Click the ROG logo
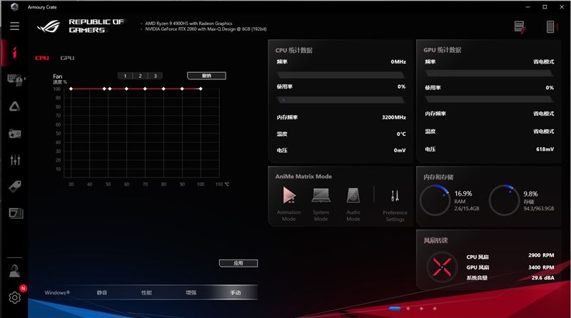The width and height of the screenshot is (571, 318). click(49, 26)
